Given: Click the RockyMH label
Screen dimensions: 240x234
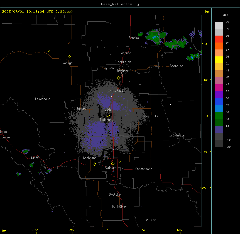Looking at the screenshot, I should click(68, 63).
